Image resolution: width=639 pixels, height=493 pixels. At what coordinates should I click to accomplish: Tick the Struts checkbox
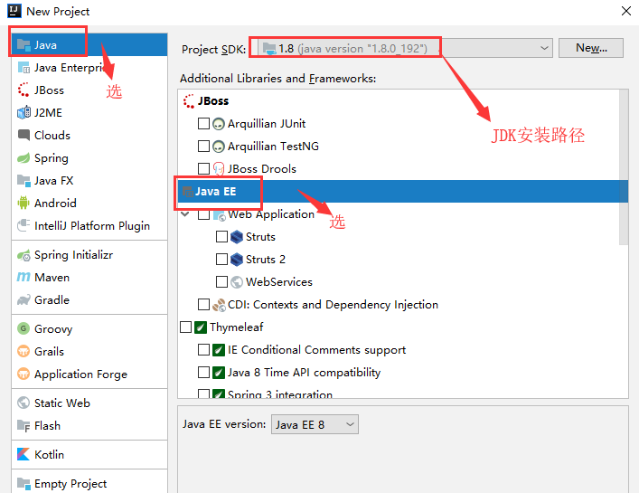[221, 236]
